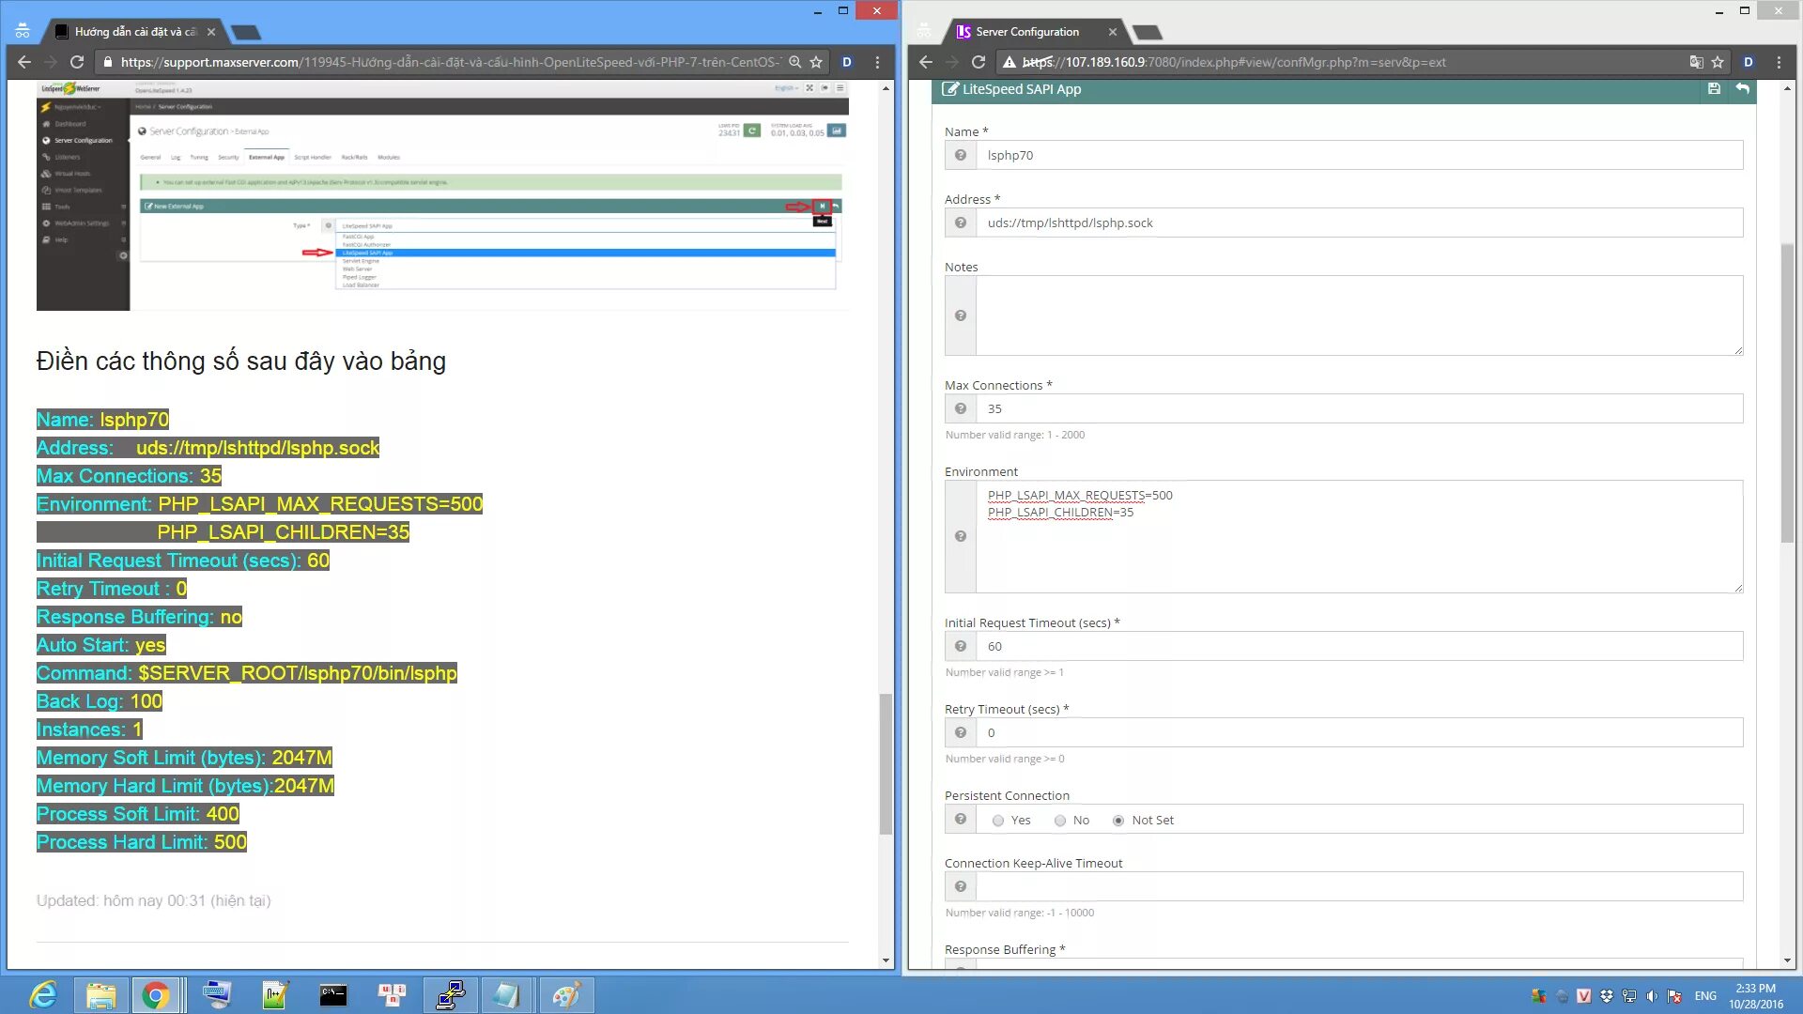Open Chrome menu in right browser window
Viewport: 1803px width, 1014px height.
[x=1779, y=62]
